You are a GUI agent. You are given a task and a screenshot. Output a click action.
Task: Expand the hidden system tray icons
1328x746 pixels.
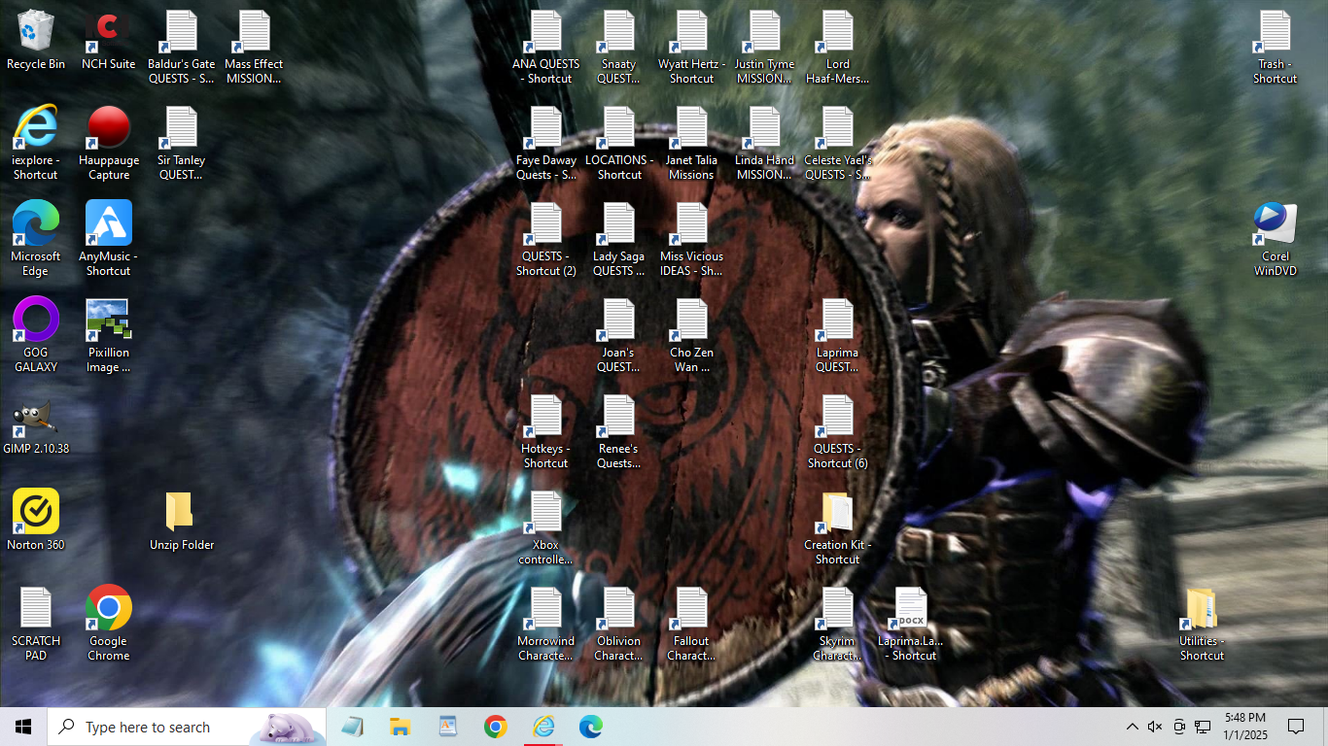click(1132, 727)
